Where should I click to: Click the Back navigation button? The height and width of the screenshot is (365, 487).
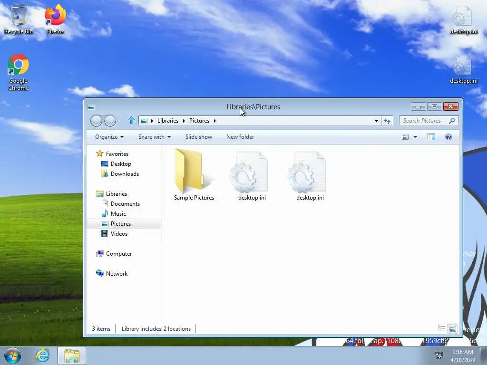96,121
